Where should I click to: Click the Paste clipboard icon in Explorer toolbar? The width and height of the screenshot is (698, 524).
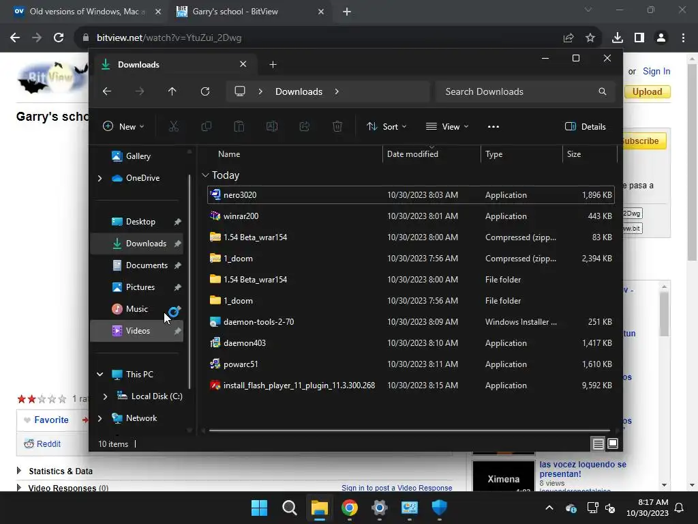(x=239, y=126)
